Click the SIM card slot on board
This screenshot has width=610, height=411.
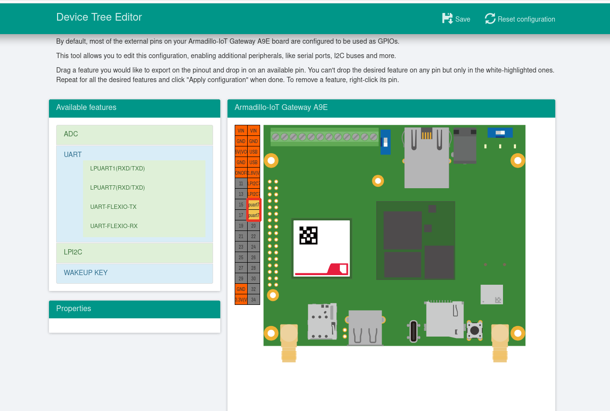(x=322, y=321)
